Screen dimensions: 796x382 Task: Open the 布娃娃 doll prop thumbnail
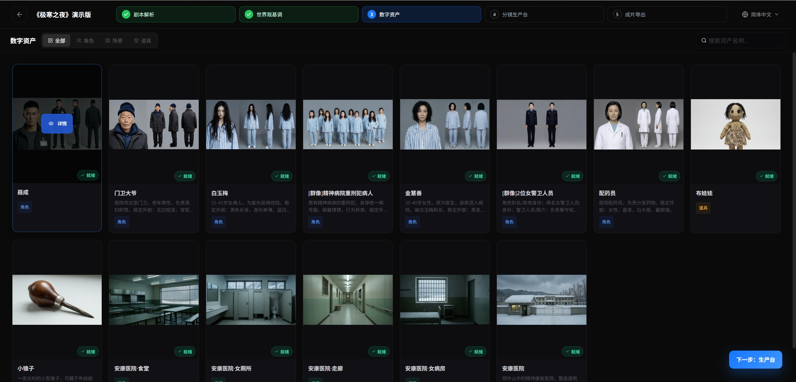(736, 124)
